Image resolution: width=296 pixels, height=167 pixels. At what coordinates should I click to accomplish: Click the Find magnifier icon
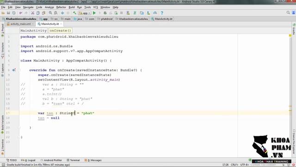point(50,13)
